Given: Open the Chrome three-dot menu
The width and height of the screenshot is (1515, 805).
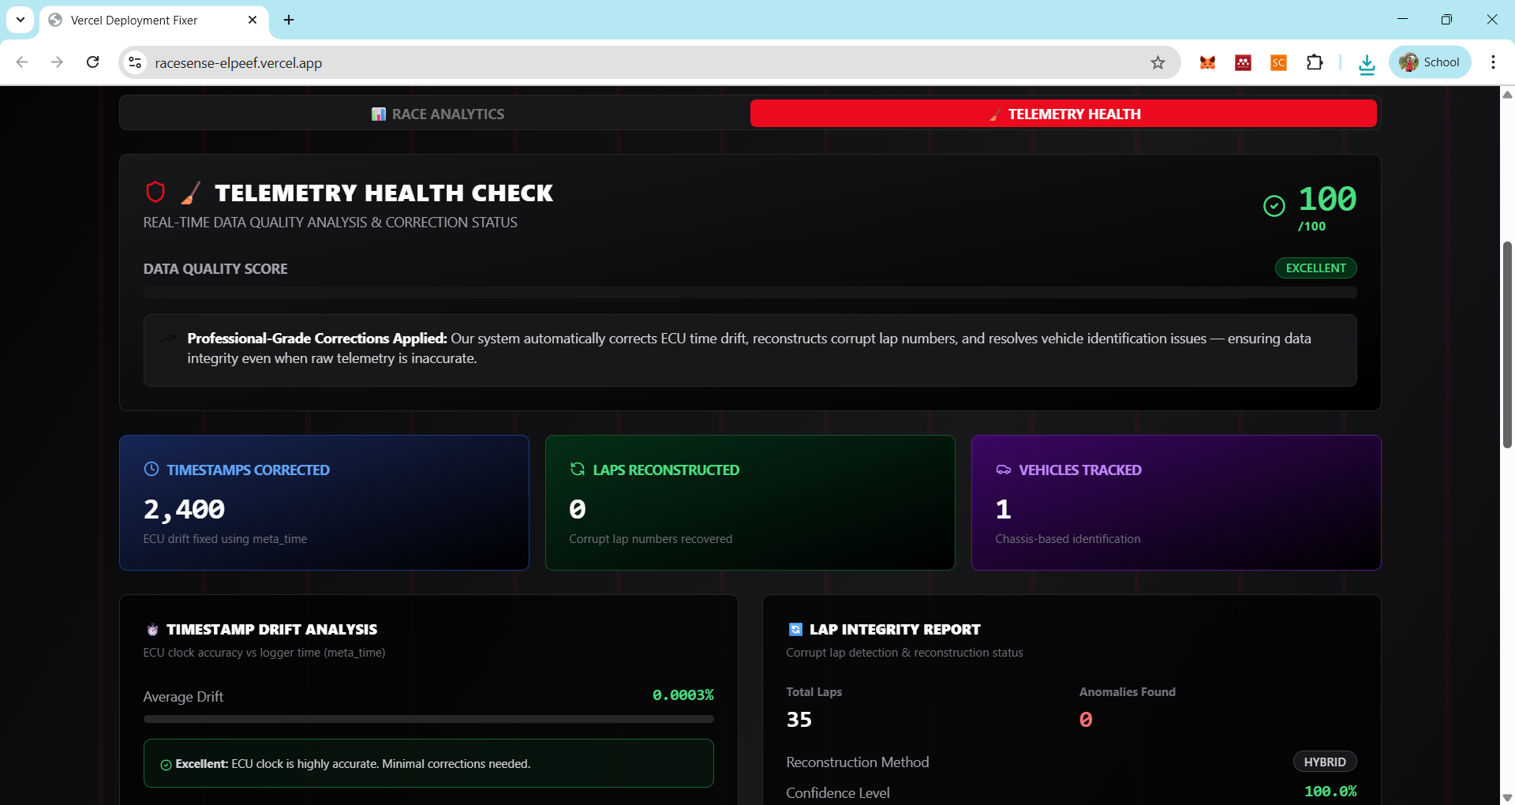Looking at the screenshot, I should [x=1493, y=62].
